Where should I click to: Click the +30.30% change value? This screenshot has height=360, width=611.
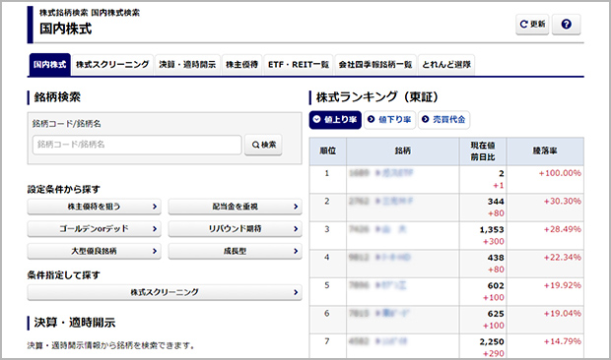point(563,201)
